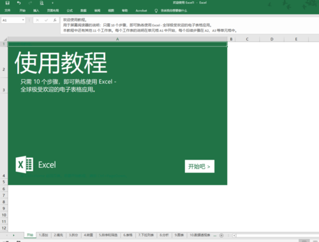This screenshot has height=242, width=319.
Task: Open Insert Function with the fx icon
Action: click(x=55, y=20)
